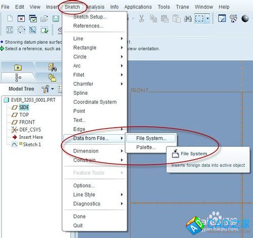
Task: Select the dashed selection box tool
Action: [199, 18]
